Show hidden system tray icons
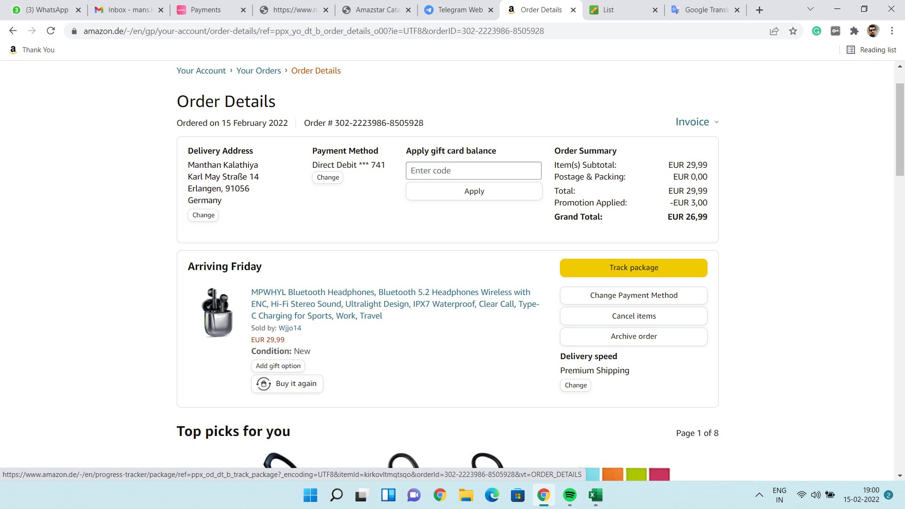 click(x=759, y=495)
